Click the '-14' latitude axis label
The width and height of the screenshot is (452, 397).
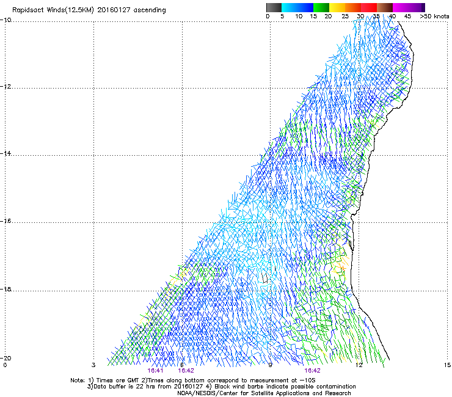(x=5, y=153)
